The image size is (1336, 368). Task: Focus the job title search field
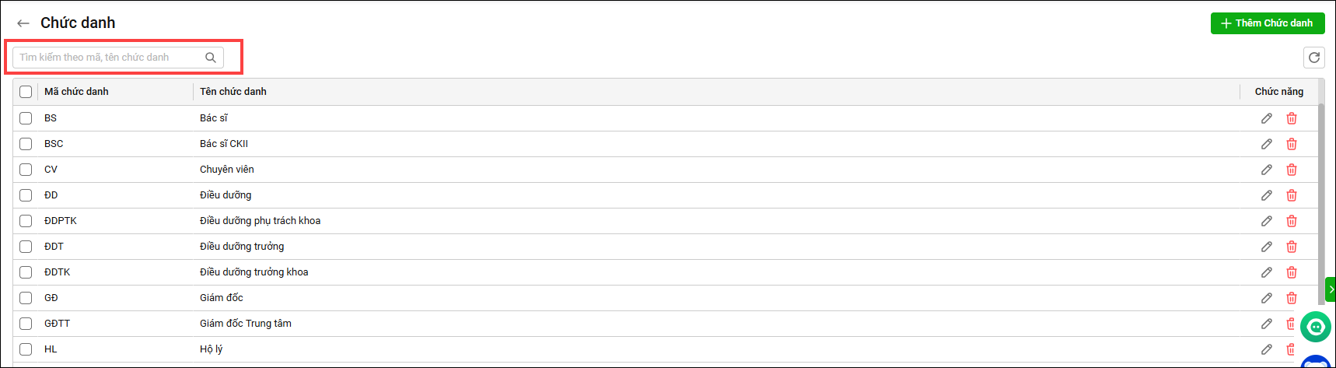coord(109,58)
